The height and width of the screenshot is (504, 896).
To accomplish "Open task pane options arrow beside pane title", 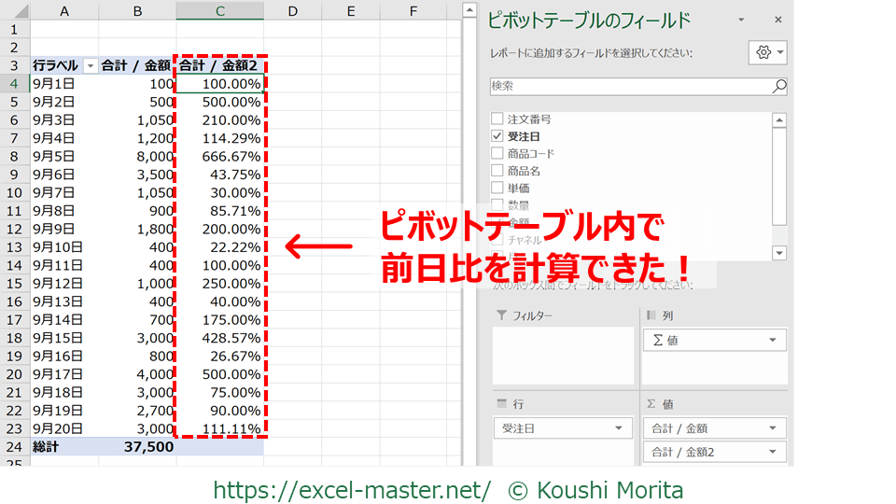I will (x=742, y=20).
